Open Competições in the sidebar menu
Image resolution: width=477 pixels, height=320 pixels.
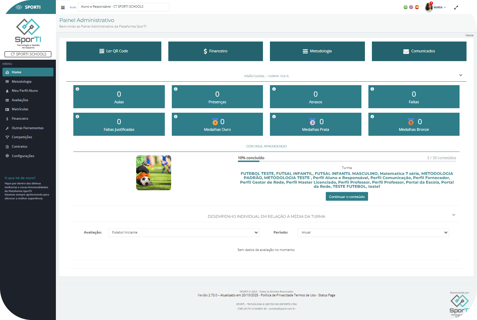[x=22, y=137]
